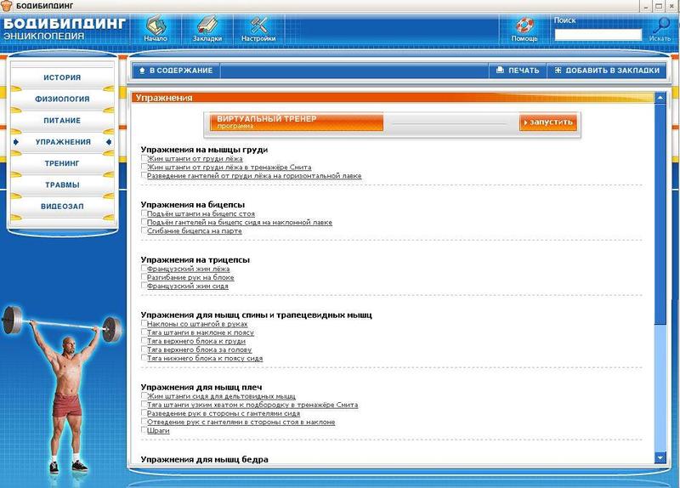
Task: Check box for Французский жим лёжа
Action: [144, 269]
